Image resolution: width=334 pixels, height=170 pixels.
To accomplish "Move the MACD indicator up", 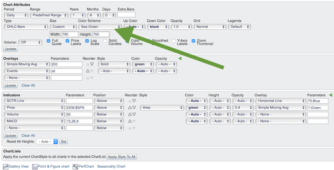I will click(130, 121).
